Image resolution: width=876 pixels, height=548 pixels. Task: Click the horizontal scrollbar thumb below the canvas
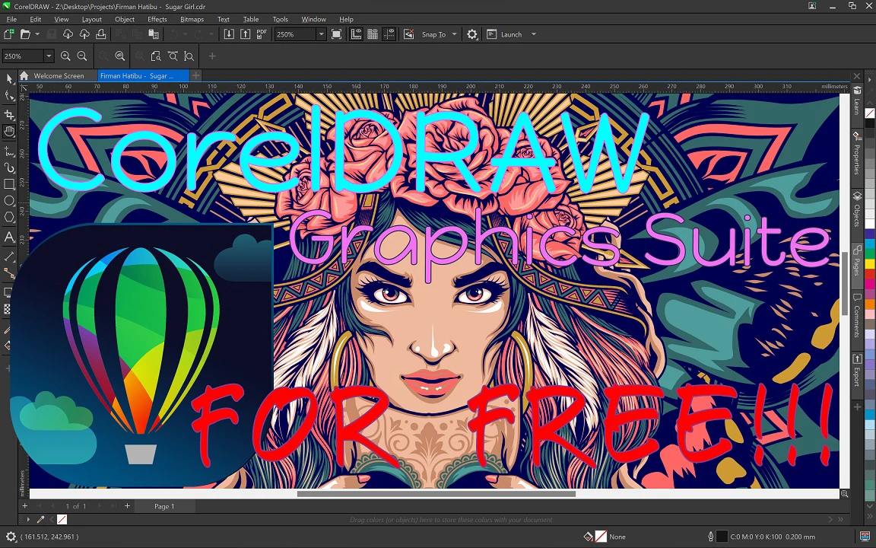point(436,494)
